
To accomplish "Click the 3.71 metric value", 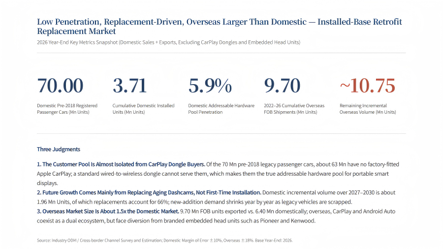I will pyautogui.click(x=129, y=86).
